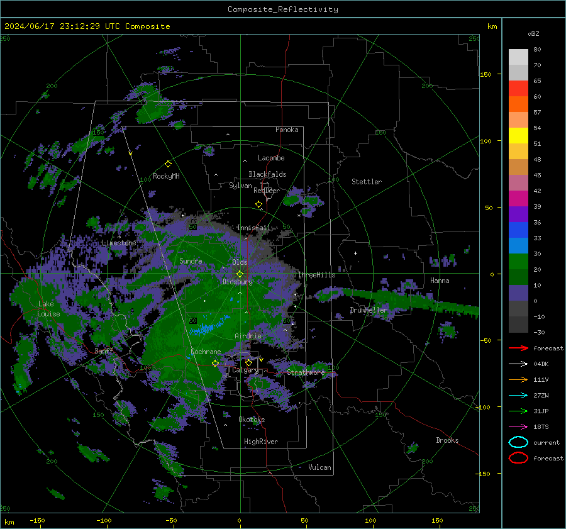The height and width of the screenshot is (529, 566).
Task: Click the Hanna label
Action: click(440, 281)
